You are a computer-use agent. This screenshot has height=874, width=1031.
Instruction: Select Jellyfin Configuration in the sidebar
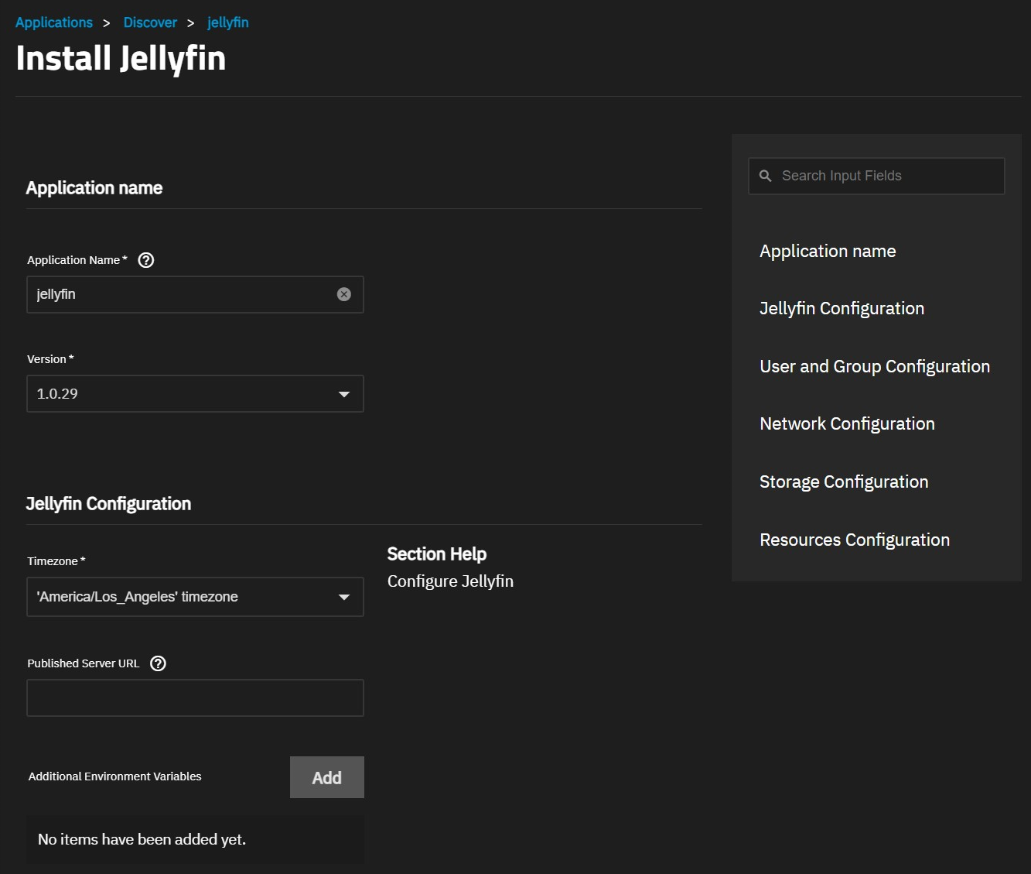842,308
